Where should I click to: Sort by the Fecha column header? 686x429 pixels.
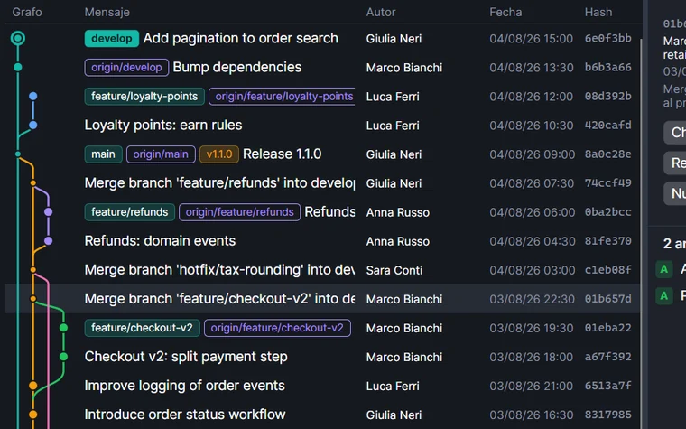[505, 12]
